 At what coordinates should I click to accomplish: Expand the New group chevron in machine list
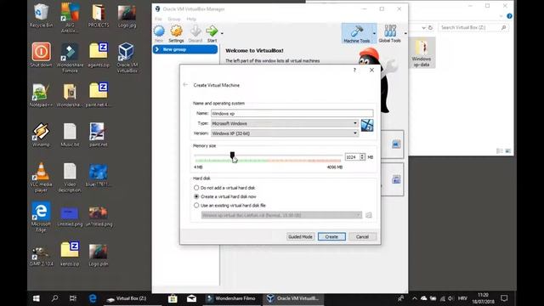(x=157, y=49)
